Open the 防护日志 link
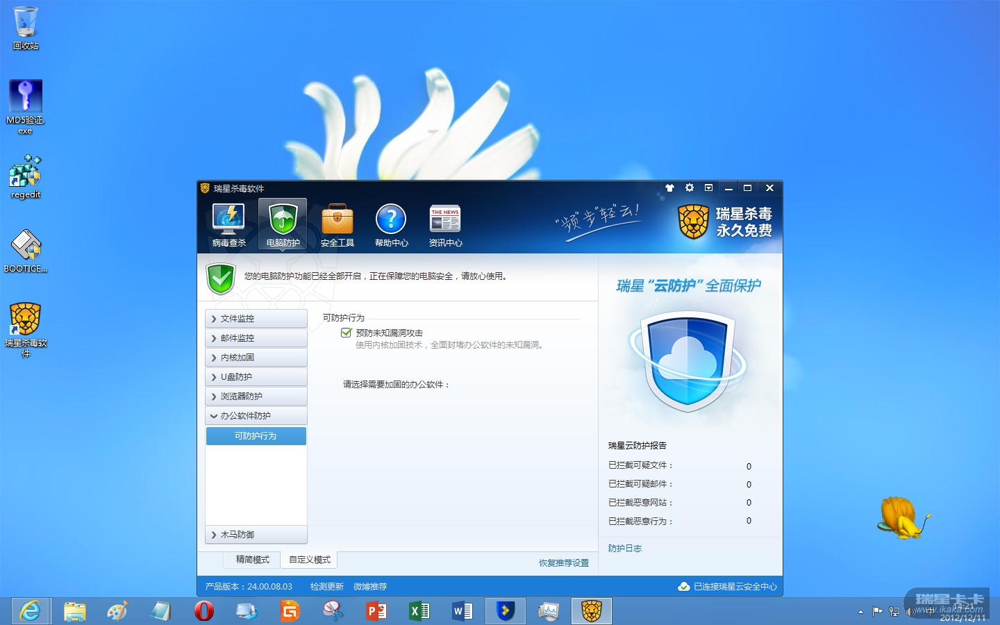This screenshot has width=1000, height=625. pyautogui.click(x=625, y=549)
